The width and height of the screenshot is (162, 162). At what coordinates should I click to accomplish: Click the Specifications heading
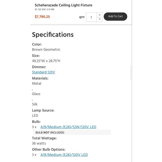pyautogui.click(x=53, y=35)
